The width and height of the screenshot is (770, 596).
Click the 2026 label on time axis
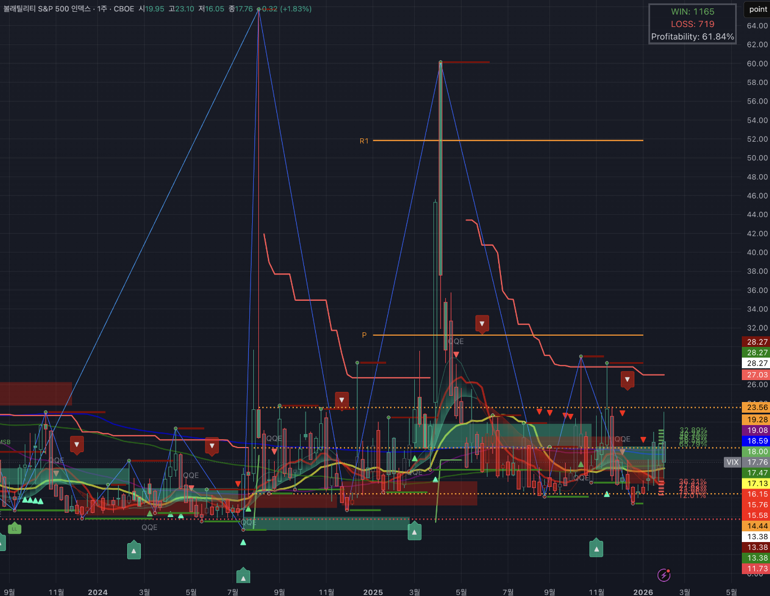coord(643,592)
